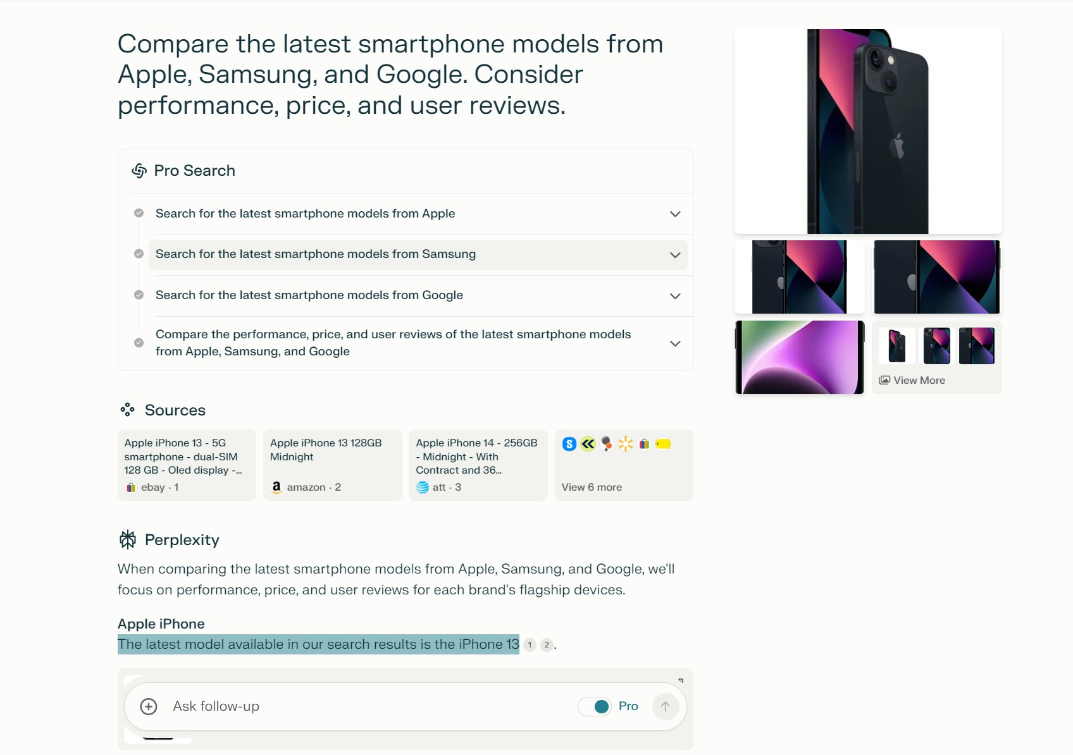The height and width of the screenshot is (755, 1073).
Task: Click the amazon favicon in second source
Action: point(276,487)
